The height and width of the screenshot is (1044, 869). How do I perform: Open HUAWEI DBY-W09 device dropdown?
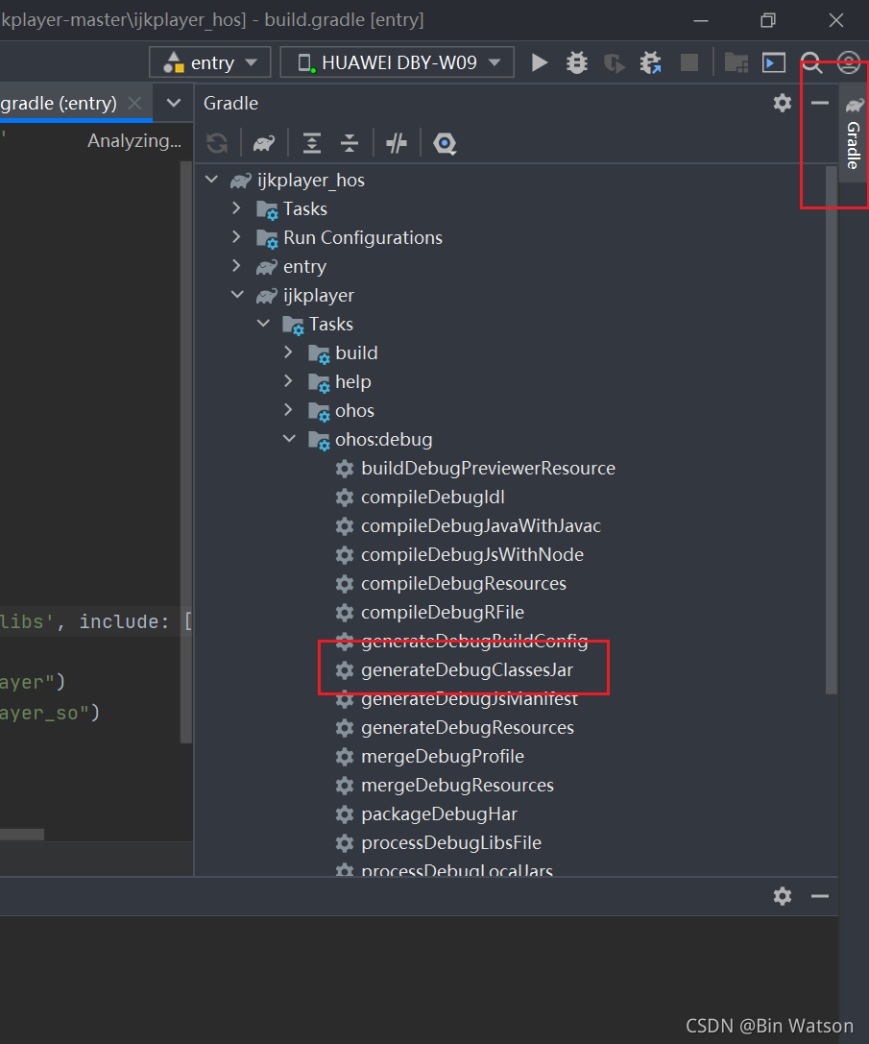pyautogui.click(x=398, y=62)
